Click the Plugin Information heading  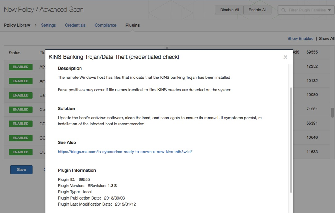pos(77,170)
